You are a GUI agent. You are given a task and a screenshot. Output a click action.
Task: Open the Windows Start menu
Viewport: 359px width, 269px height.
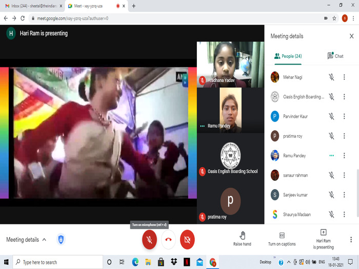6,262
